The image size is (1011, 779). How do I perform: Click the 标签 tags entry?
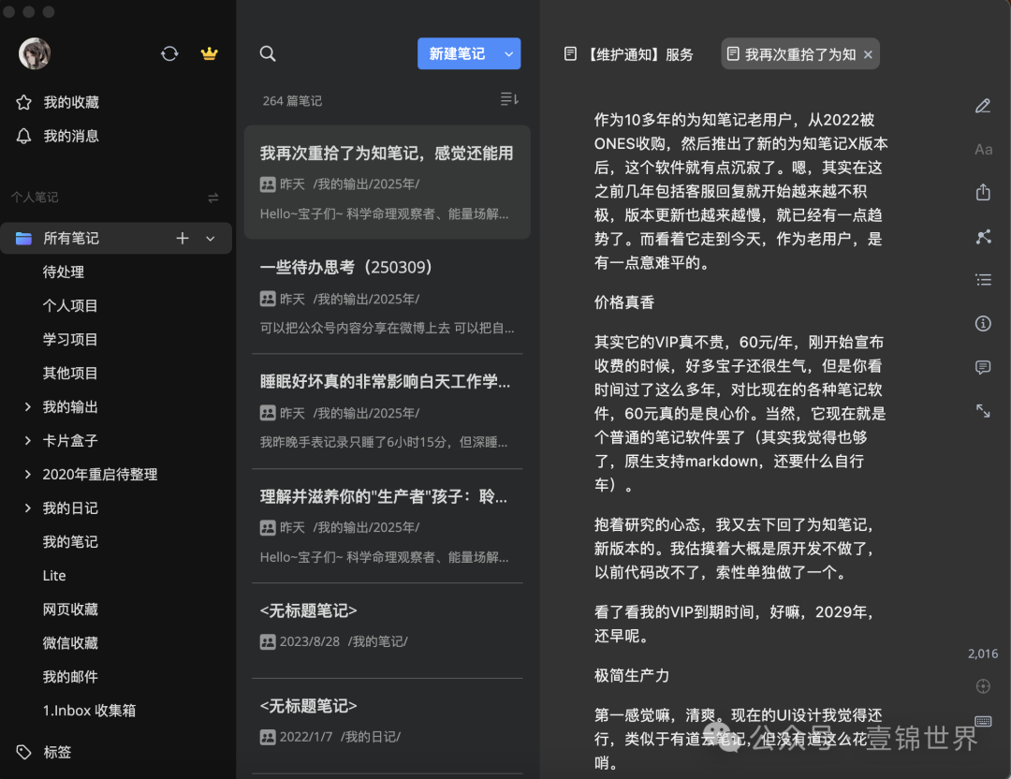[x=57, y=752]
